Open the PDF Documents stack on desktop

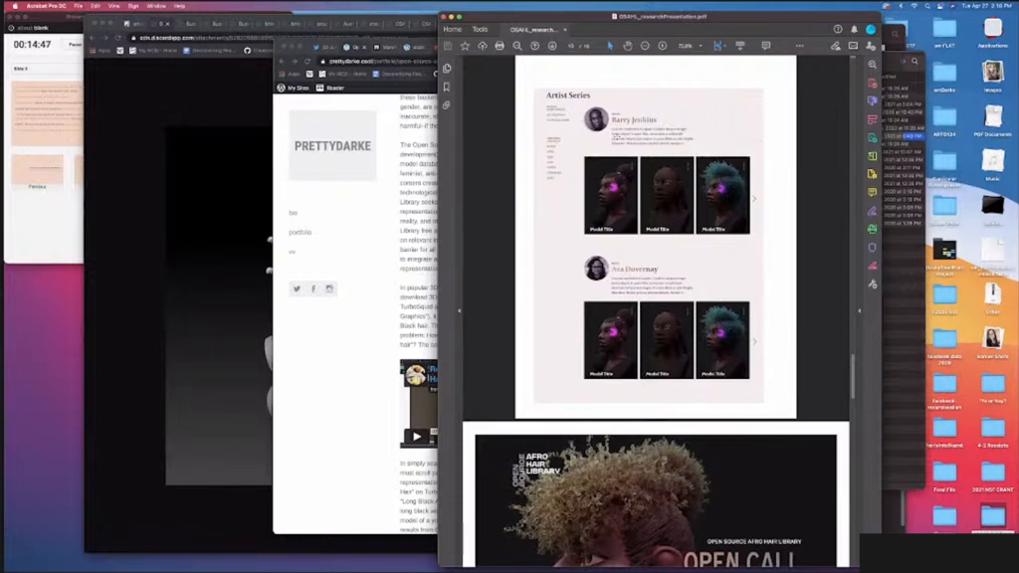992,120
